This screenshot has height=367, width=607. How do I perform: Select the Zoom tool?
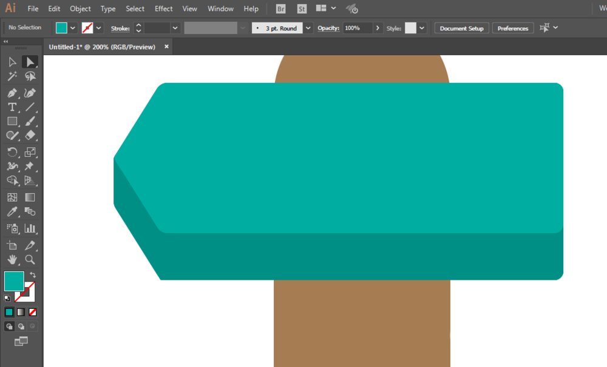tap(30, 260)
